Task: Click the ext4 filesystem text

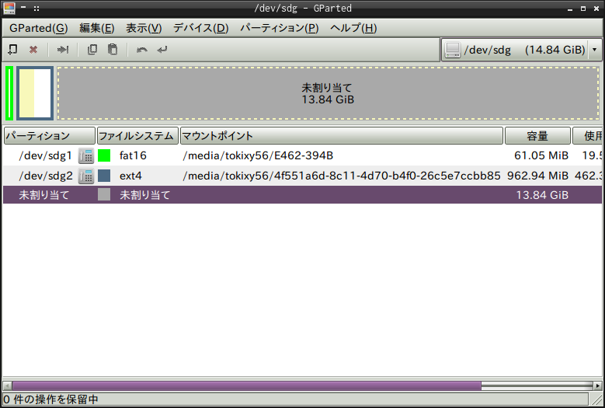Action: tap(130, 176)
